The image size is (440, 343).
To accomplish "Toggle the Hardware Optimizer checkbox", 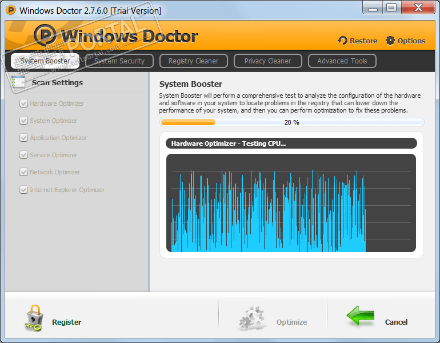I will coord(23,103).
